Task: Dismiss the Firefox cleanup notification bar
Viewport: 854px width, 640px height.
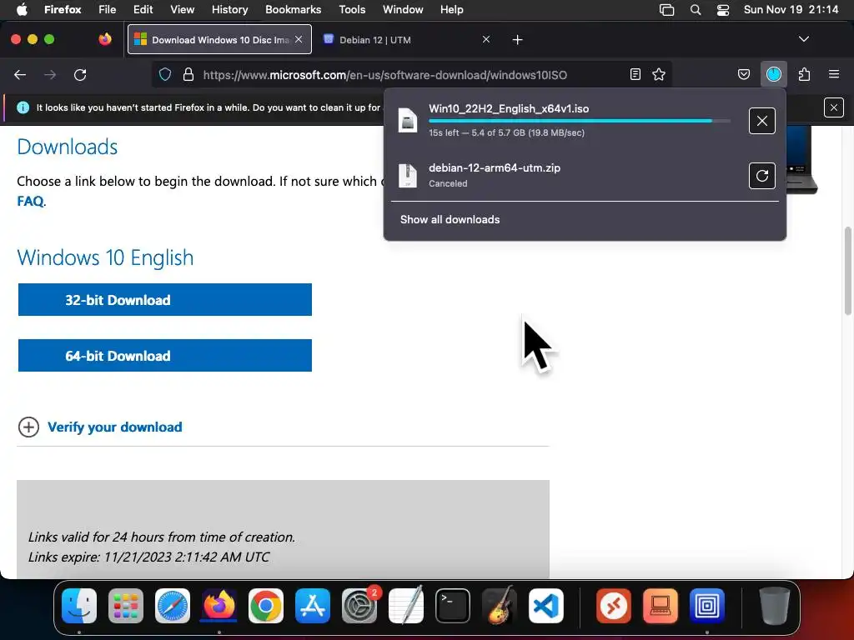Action: (x=834, y=107)
